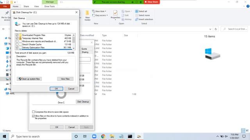
Task: Switch to the View ribbon tab
Action: point(36,6)
